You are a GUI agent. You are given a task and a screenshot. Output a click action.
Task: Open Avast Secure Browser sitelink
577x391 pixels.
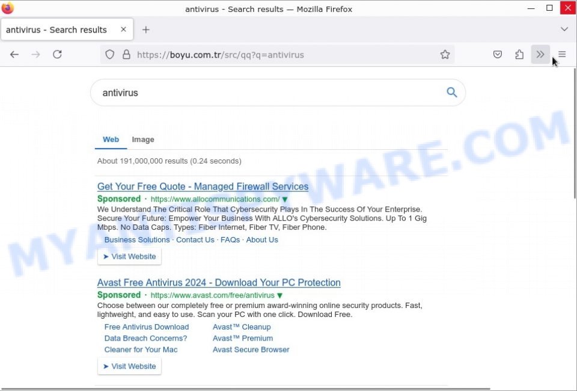pos(251,349)
